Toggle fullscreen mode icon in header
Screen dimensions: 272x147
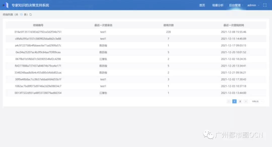pos(265,5)
